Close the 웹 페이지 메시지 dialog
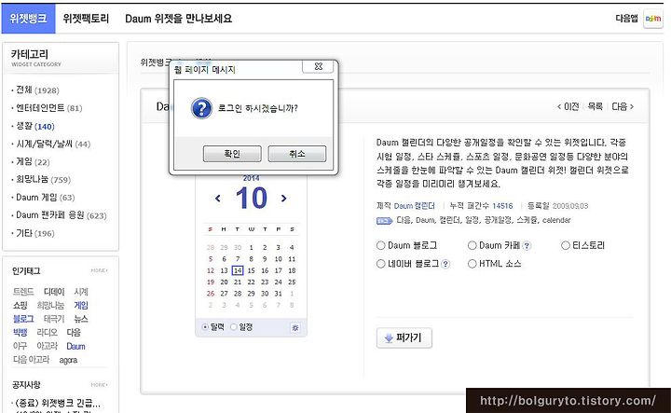Image resolution: width=671 pixels, height=413 pixels. (318, 66)
